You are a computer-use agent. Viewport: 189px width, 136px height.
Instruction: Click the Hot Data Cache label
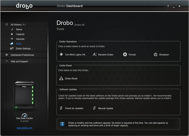click(x=24, y=118)
